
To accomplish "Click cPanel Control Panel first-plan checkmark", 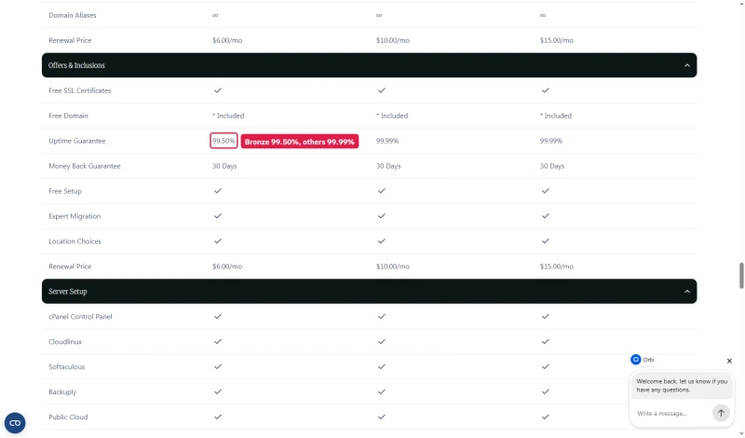I will [x=218, y=316].
